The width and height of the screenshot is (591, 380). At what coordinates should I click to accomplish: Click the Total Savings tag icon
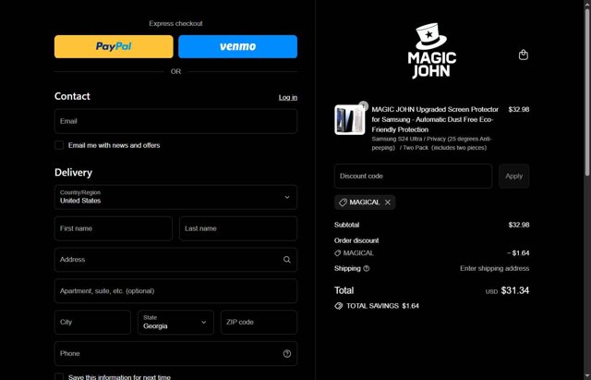tap(339, 306)
